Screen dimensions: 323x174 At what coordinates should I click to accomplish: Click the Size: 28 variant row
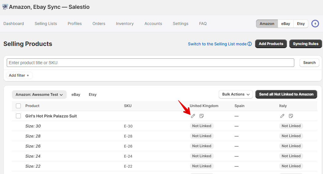tap(164, 136)
